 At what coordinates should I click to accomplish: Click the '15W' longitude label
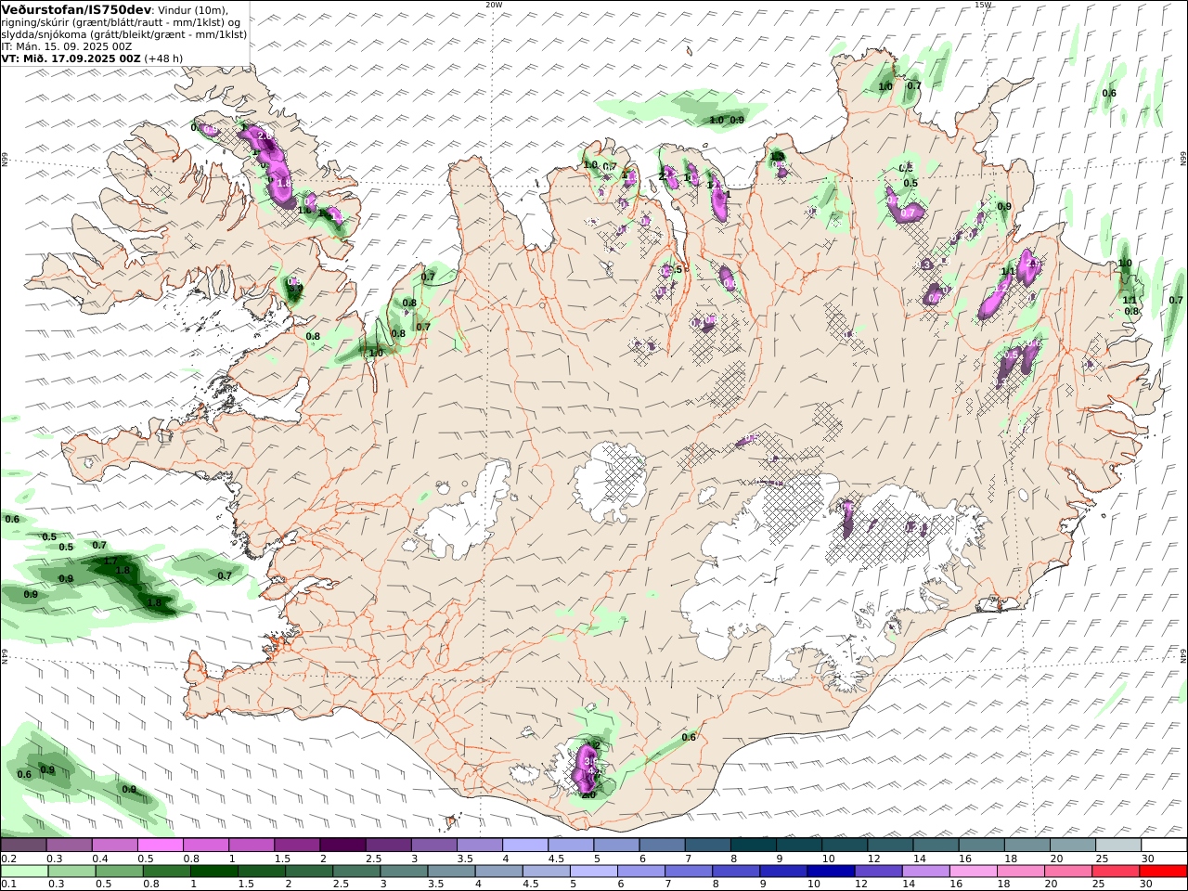(983, 5)
